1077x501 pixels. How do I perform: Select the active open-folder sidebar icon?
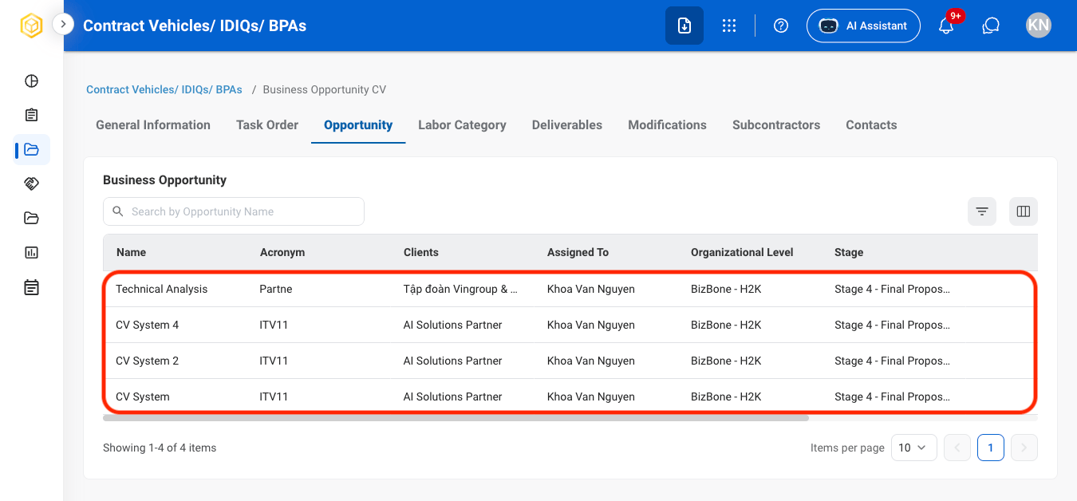point(31,149)
